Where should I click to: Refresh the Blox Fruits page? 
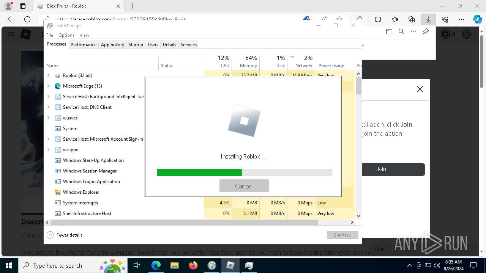[27, 19]
